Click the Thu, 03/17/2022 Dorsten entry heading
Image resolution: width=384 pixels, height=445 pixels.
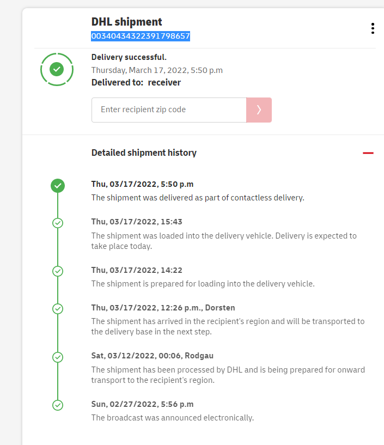pos(163,308)
